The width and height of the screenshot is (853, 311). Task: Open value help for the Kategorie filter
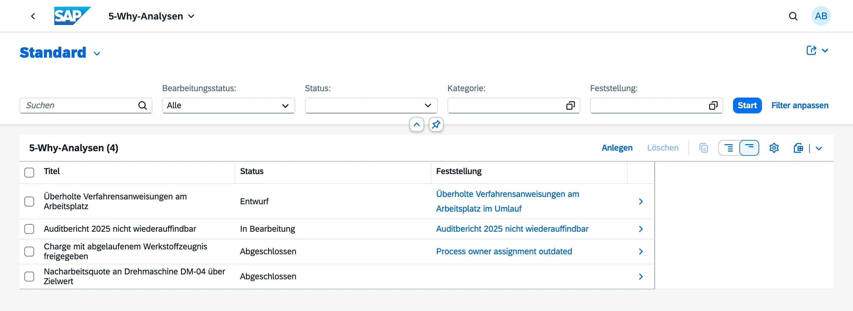[570, 105]
